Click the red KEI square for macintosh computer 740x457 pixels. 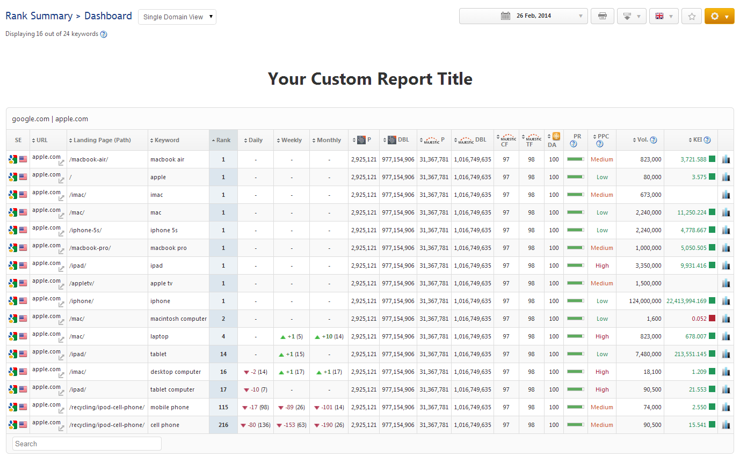pos(712,319)
